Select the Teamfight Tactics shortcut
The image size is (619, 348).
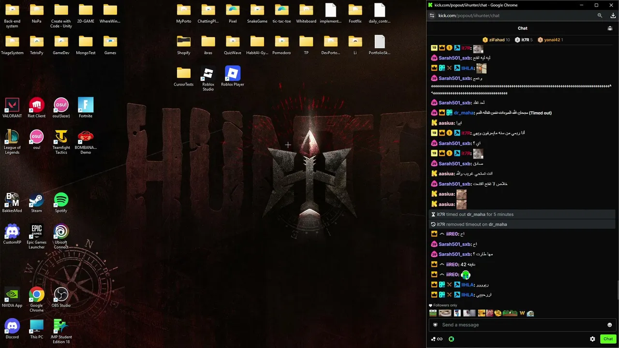(61, 142)
